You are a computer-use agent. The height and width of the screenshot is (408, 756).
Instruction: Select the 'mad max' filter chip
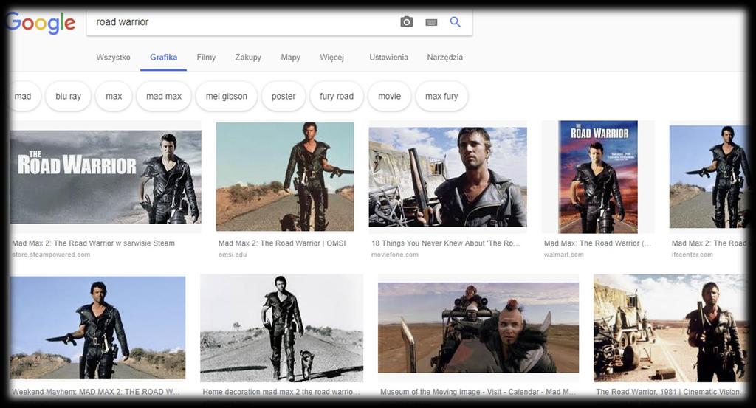164,97
